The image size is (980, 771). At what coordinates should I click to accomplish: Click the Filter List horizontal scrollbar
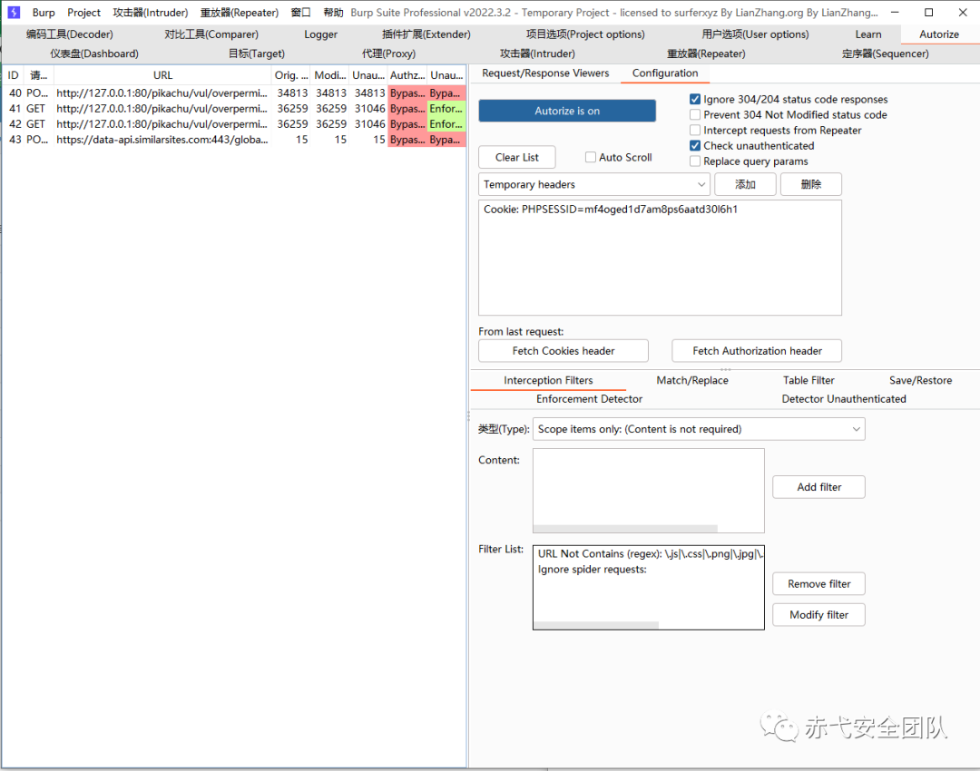(596, 626)
